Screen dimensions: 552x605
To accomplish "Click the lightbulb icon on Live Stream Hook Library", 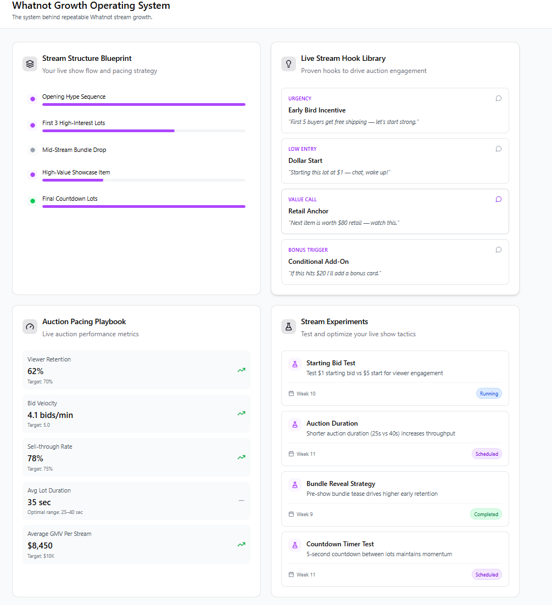I will click(288, 64).
